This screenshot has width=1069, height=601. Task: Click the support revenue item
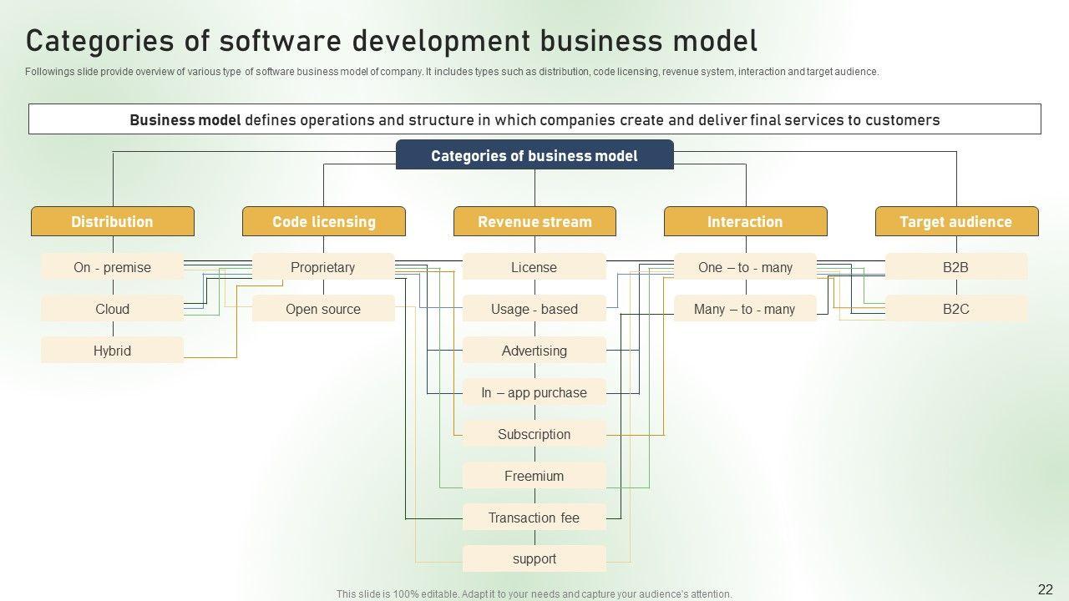(534, 559)
